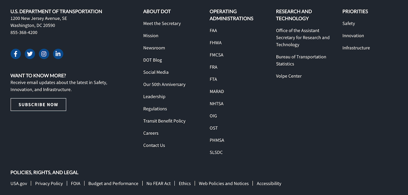Click the U.S. Department of Transportation heading

click(56, 11)
